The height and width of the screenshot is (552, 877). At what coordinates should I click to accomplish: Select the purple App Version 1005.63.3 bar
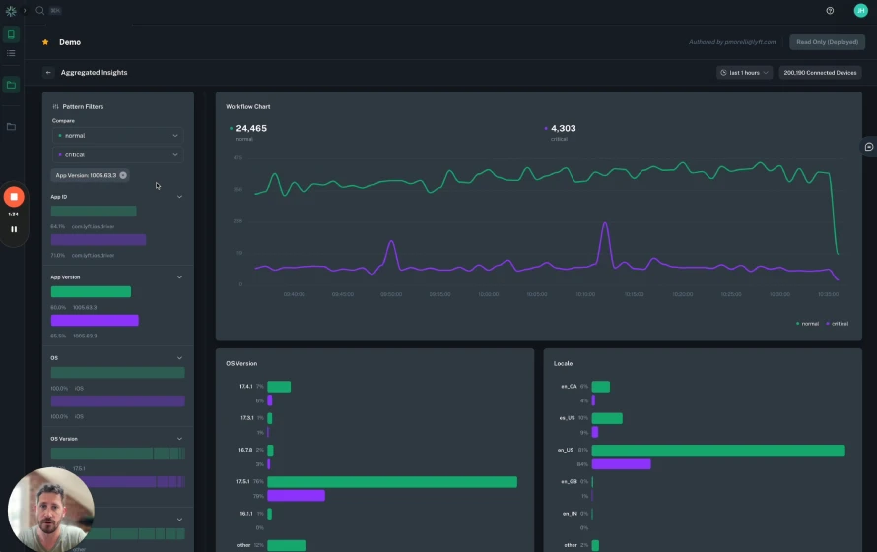click(95, 320)
